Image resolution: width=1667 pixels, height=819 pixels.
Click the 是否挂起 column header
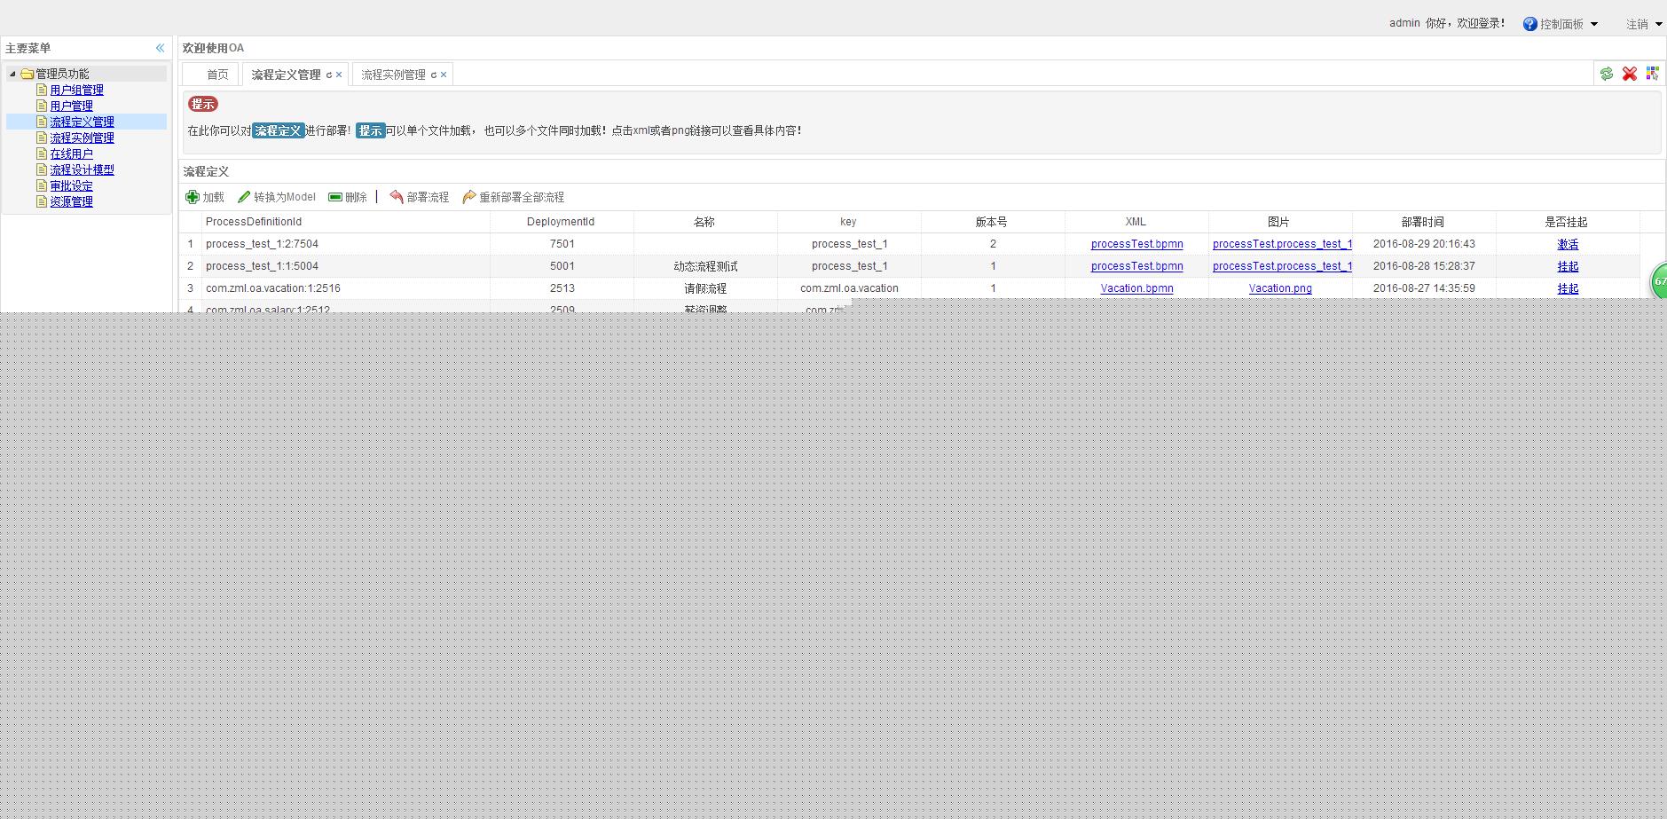coord(1568,222)
